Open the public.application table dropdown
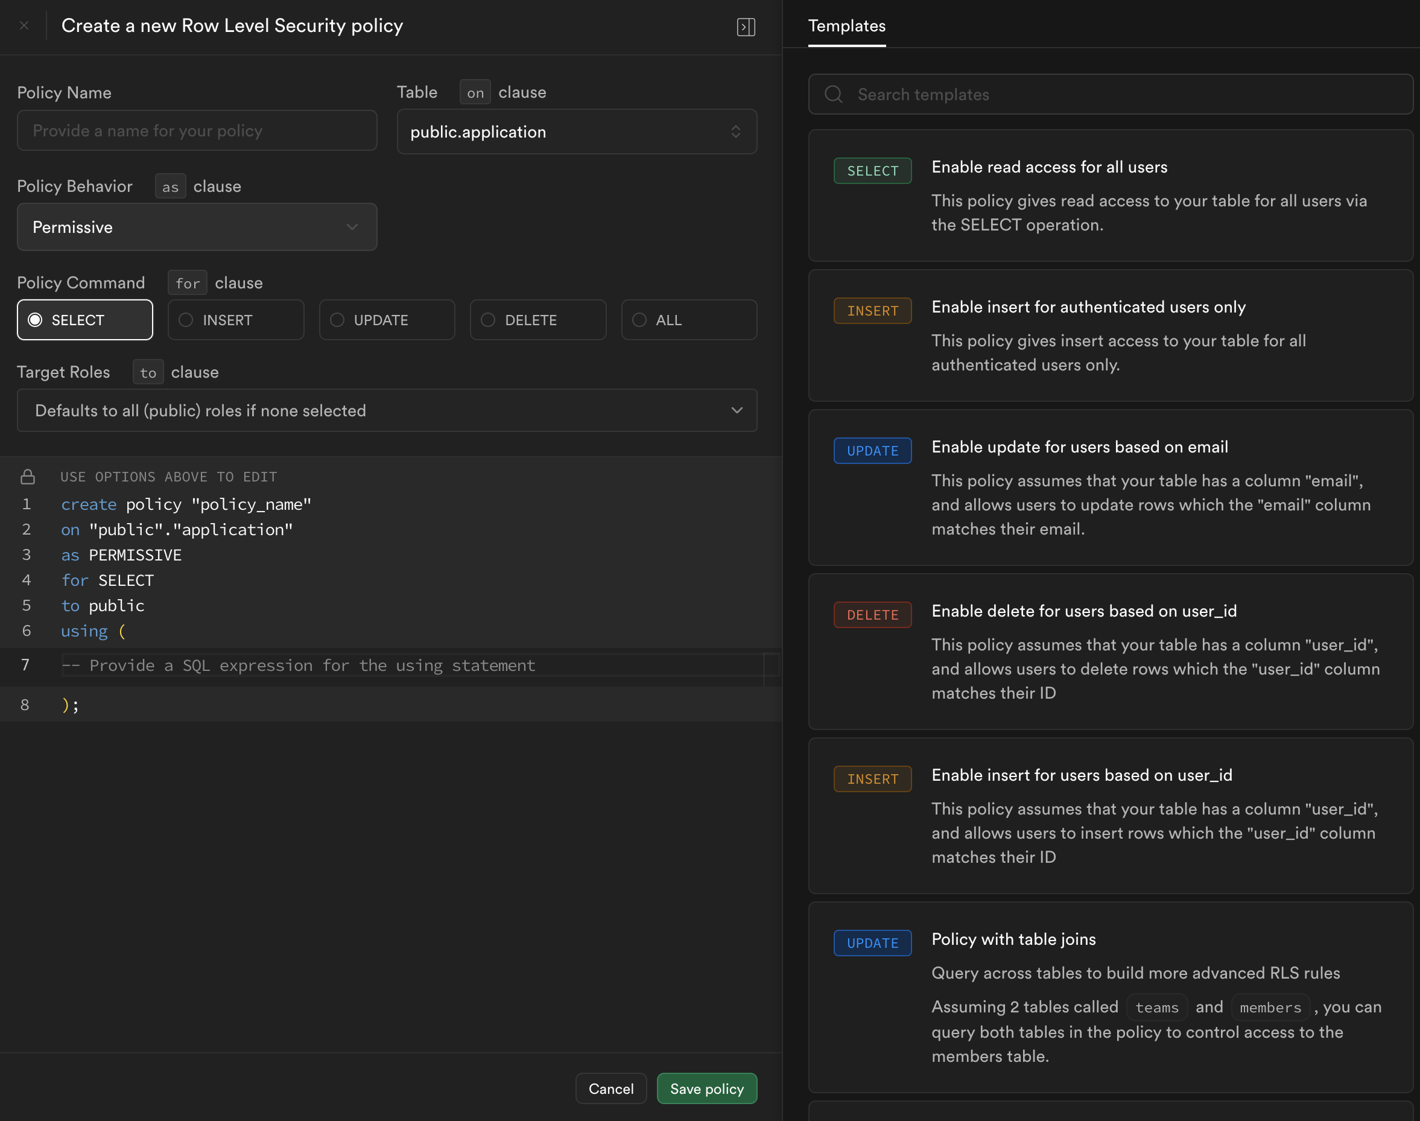This screenshot has width=1420, height=1121. click(576, 132)
